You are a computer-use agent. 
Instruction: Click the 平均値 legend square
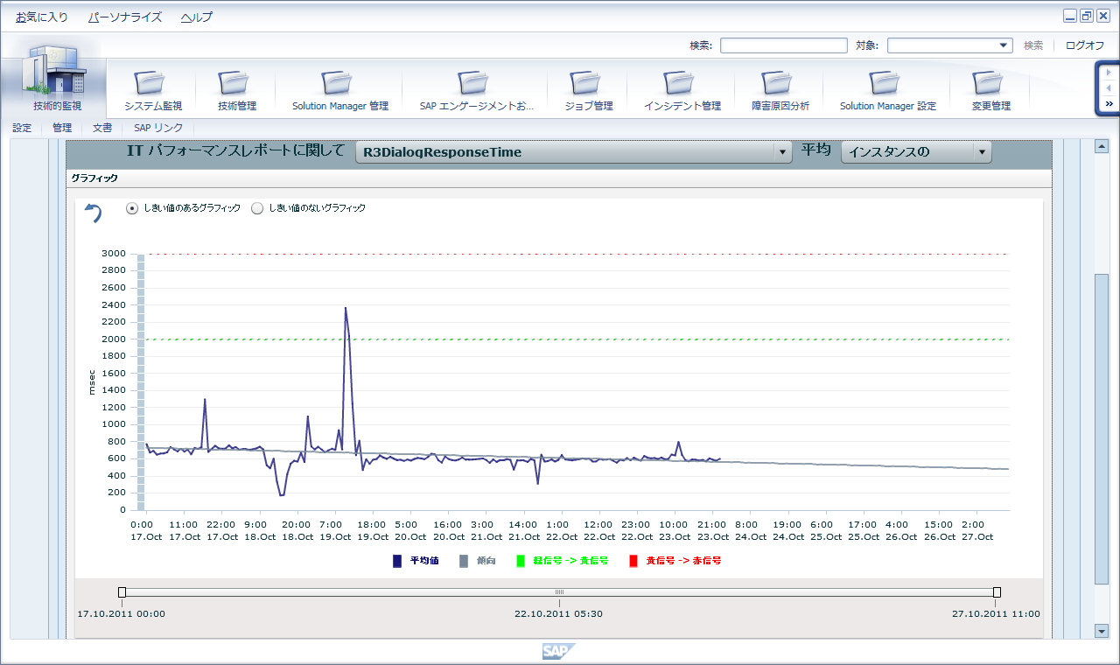(397, 561)
